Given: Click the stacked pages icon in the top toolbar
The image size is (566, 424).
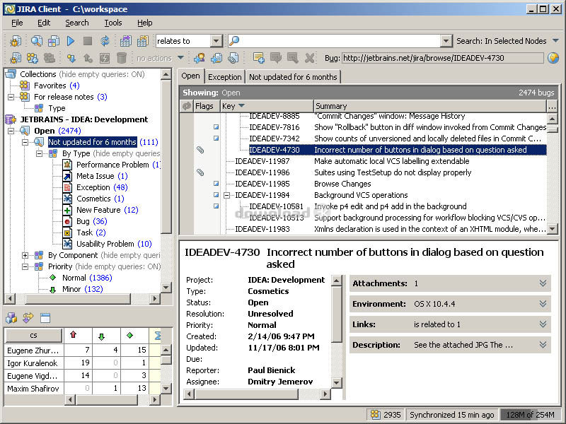Looking at the screenshot, I should coord(54,41).
